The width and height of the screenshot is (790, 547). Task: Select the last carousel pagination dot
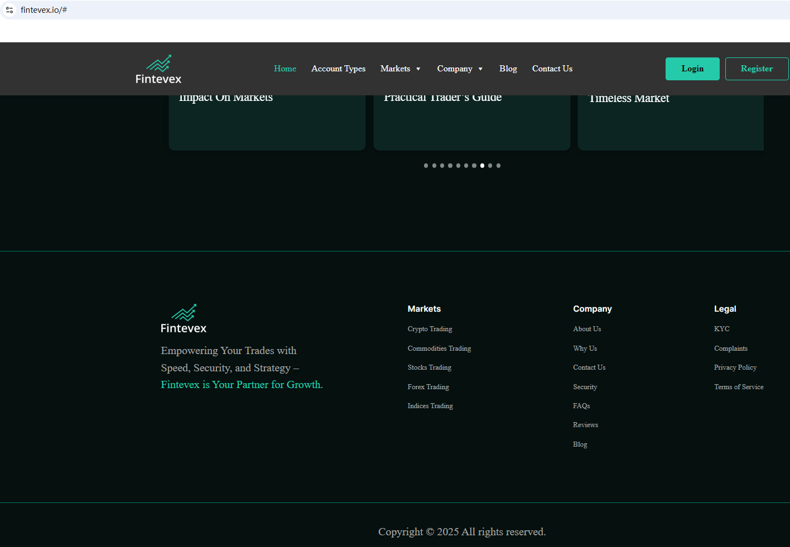click(x=498, y=166)
